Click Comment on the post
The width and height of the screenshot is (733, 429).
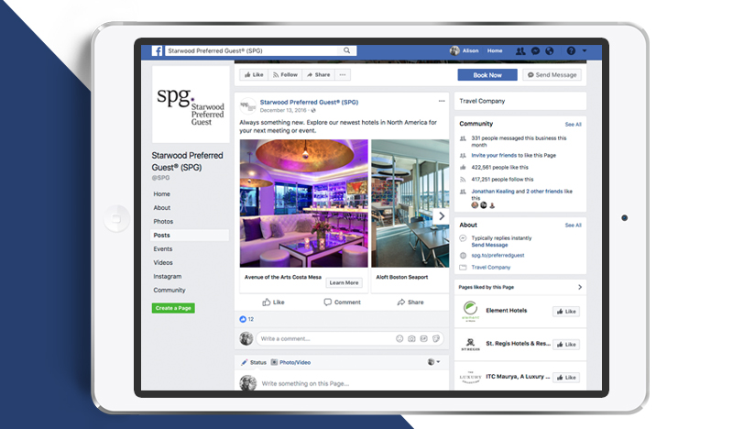[x=342, y=302]
